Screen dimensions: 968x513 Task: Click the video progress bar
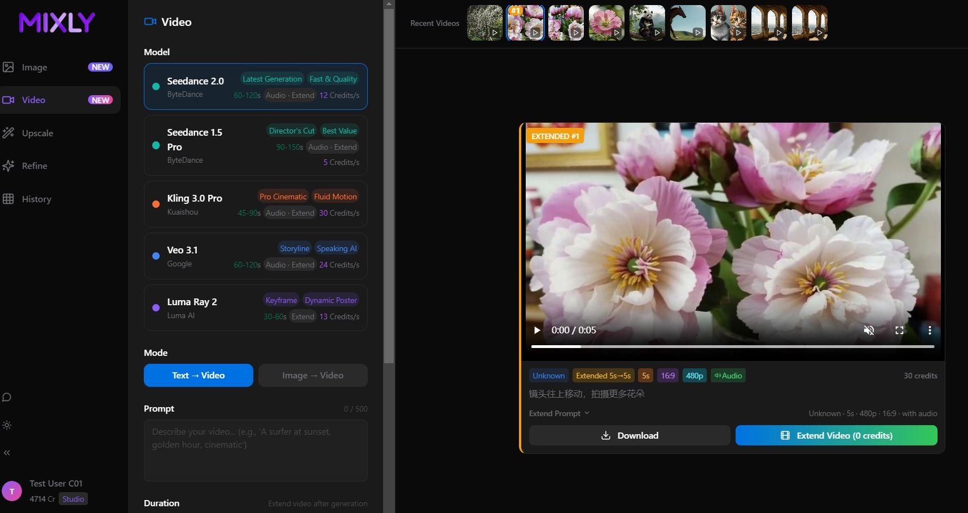732,347
